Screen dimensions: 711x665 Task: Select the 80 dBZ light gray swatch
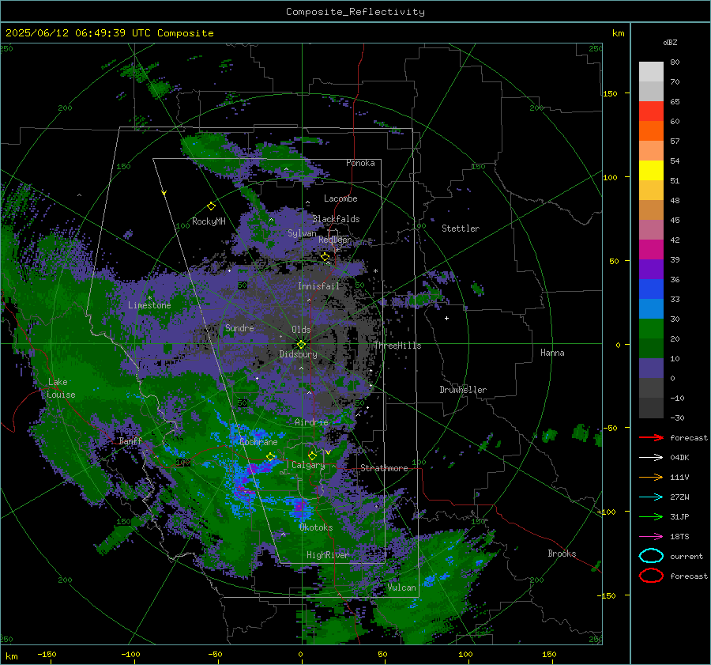click(x=651, y=72)
